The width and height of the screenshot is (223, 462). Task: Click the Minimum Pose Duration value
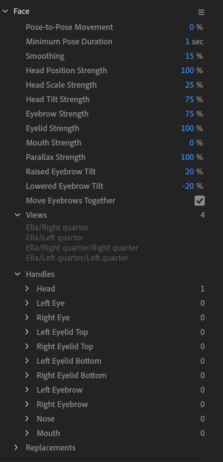tap(187, 41)
